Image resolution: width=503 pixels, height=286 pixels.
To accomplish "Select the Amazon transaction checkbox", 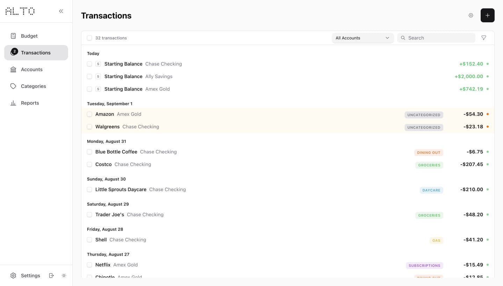I will (x=89, y=114).
